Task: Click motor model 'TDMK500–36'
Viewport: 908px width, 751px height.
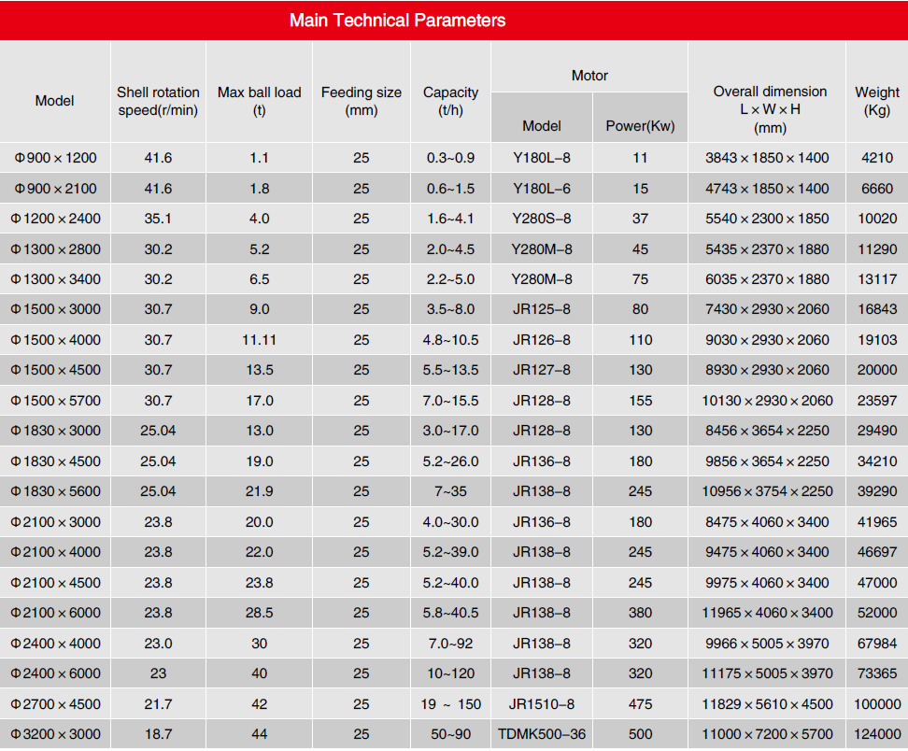Action: (x=542, y=733)
